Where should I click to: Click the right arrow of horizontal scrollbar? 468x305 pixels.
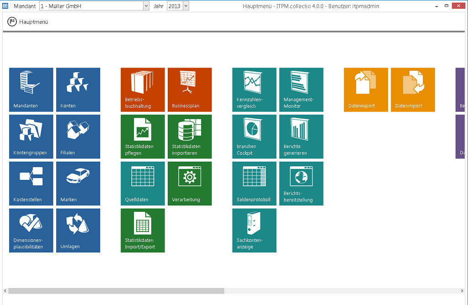[x=462, y=291]
